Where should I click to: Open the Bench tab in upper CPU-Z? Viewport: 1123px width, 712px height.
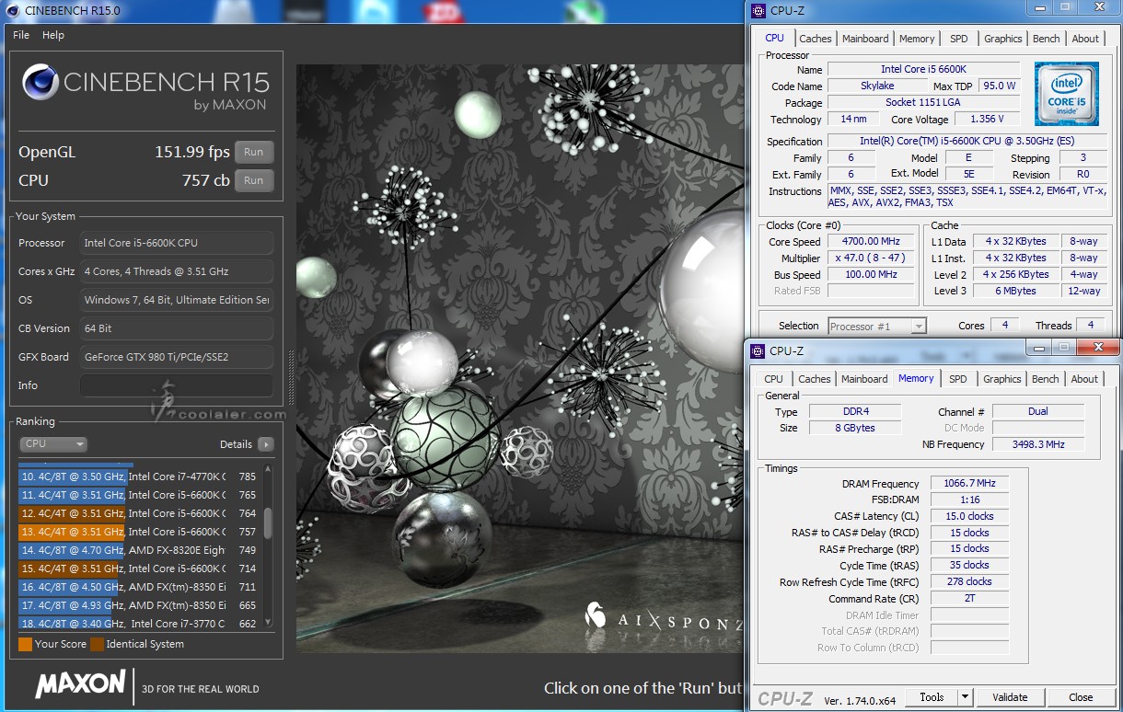click(x=1047, y=39)
